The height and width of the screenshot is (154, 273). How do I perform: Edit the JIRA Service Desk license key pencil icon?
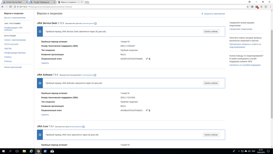(x=147, y=59)
